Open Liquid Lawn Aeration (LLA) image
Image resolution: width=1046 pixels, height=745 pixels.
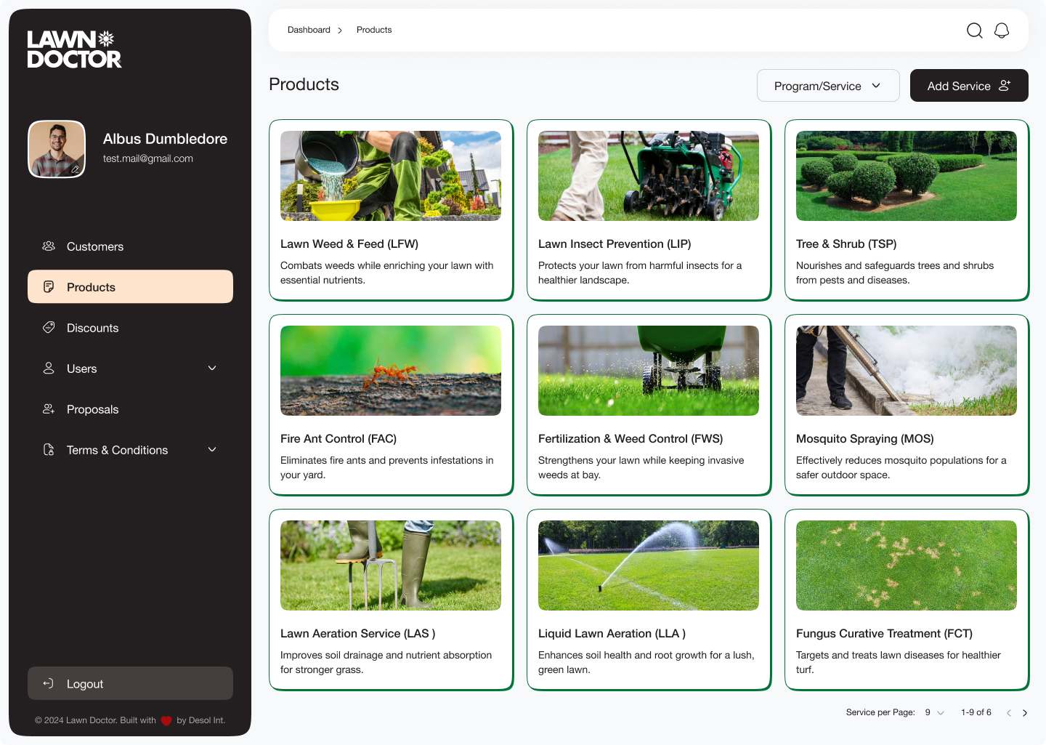[x=649, y=565]
